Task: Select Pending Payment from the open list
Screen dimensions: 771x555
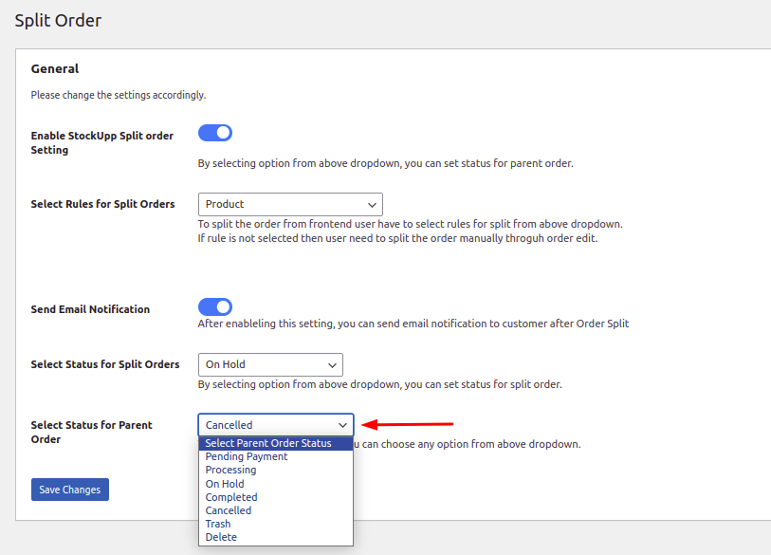Action: click(x=247, y=456)
